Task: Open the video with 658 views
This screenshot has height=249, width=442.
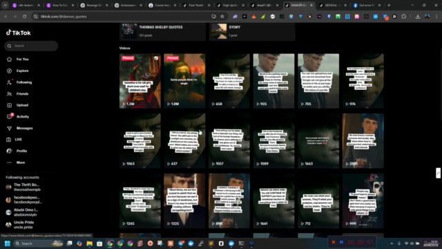Action: 229,81
